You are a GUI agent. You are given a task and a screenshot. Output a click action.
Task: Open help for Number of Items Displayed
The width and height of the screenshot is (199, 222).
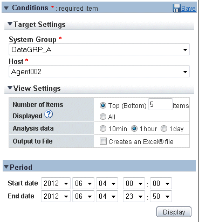[49, 114]
